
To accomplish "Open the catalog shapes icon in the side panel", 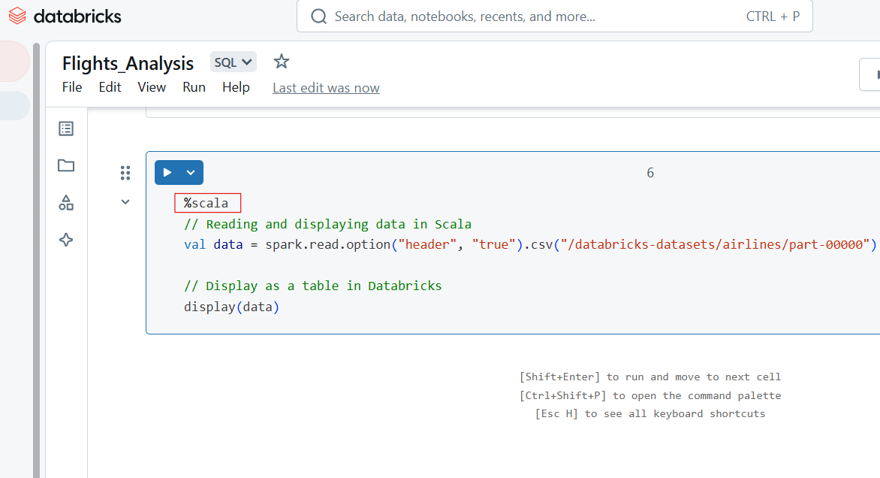I will [x=66, y=203].
